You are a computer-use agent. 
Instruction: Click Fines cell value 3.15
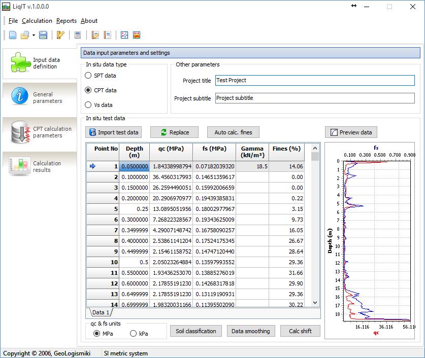click(x=286, y=209)
